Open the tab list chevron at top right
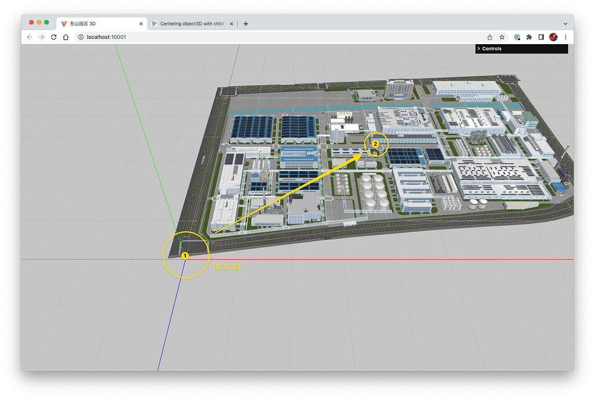 point(564,23)
